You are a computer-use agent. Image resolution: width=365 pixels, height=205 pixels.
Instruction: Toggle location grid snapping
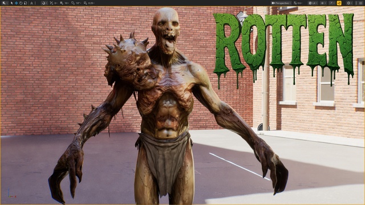click(62, 3)
